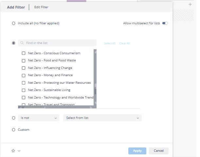Tick Net Zero - Sustainable Living checkbox
The width and height of the screenshot is (200, 157).
[24, 90]
